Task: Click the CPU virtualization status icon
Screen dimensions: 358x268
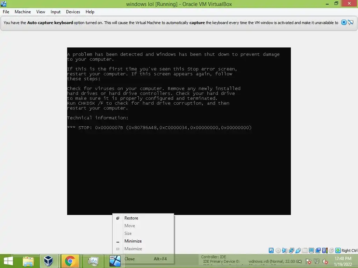Action: (325, 251)
